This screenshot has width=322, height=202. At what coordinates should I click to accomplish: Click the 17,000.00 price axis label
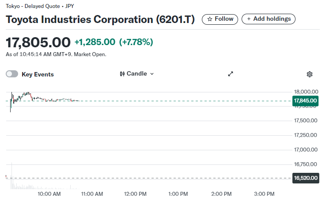(x=305, y=149)
